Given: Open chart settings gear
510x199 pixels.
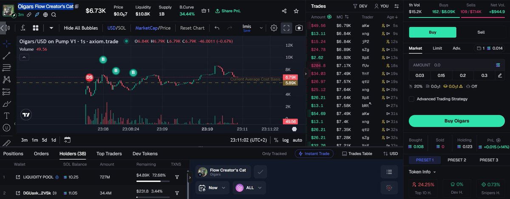Looking at the screenshot, I should click(274, 28).
